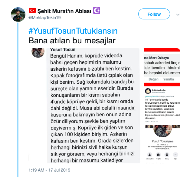Image resolution: width=190 pixels, height=177 pixels.
Task: Click Erdal Ateş Eraslan's small avatar
Action: tap(148, 91)
